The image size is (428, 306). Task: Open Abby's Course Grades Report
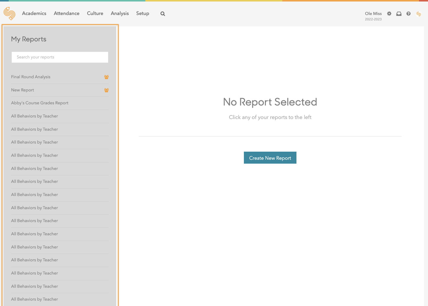coord(40,103)
